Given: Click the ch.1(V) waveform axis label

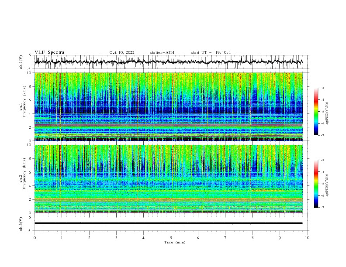Looking at the screenshot, I should (21, 62).
